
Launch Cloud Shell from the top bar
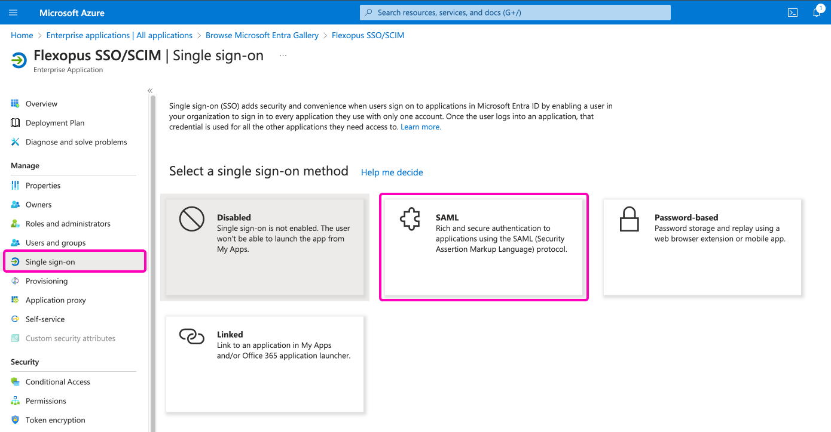(793, 13)
